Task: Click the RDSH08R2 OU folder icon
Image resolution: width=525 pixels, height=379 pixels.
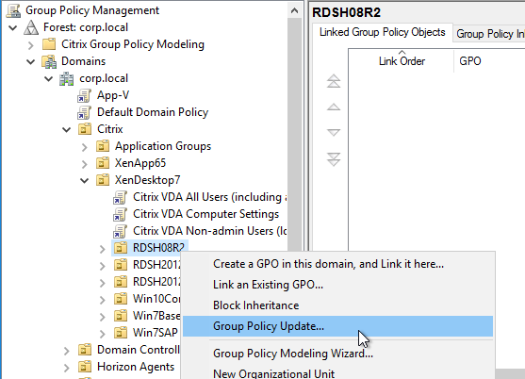Action: (121, 248)
